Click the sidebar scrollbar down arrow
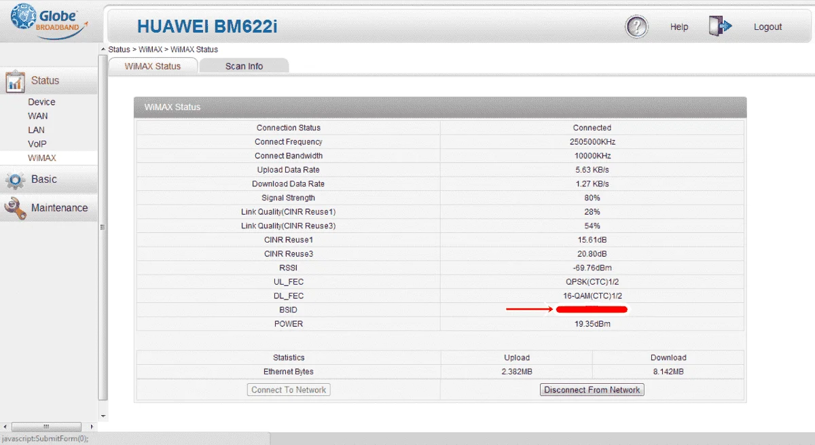Screen dimensions: 815x445 103,415
